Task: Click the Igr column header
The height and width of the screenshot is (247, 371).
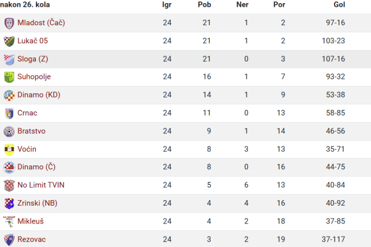Action: (x=167, y=5)
